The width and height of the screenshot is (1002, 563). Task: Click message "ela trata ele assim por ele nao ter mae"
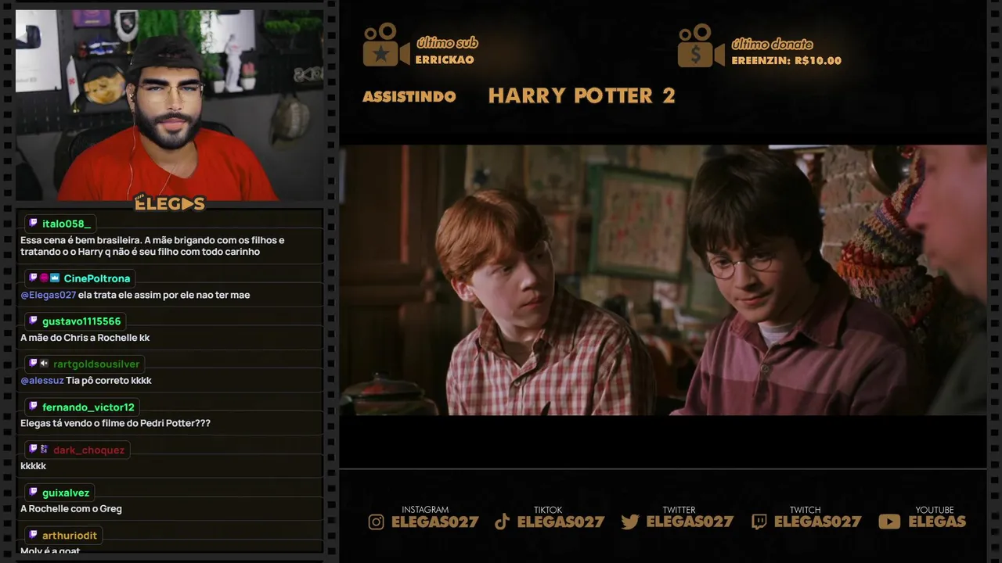(x=164, y=295)
